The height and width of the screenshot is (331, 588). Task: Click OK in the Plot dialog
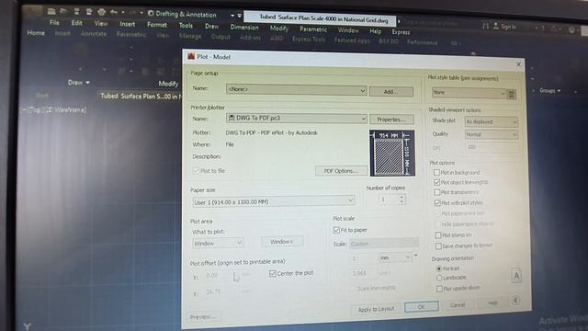click(421, 306)
